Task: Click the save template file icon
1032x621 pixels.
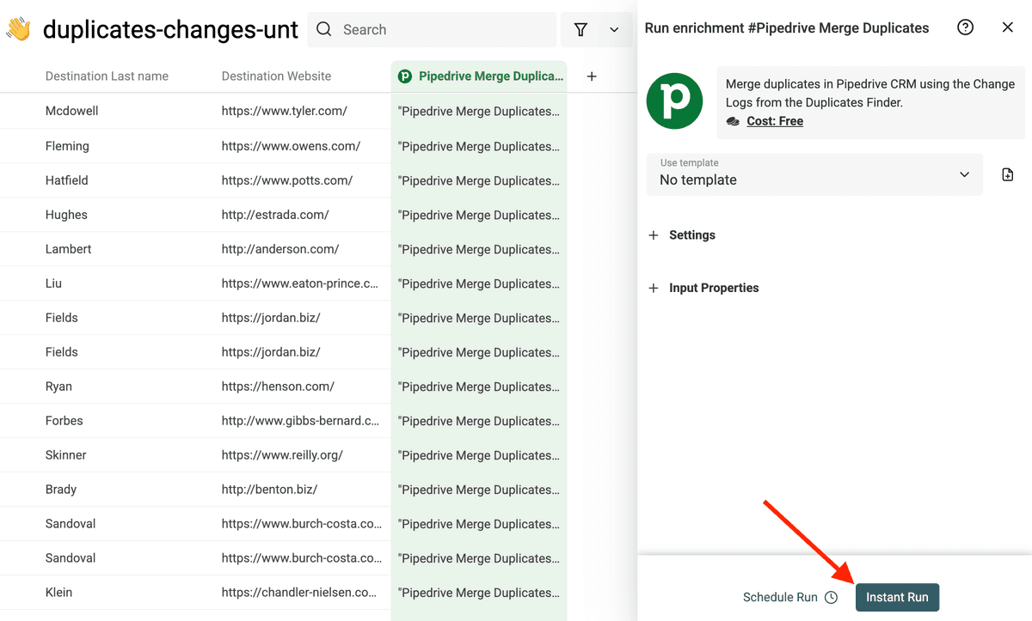Action: pos(1008,174)
